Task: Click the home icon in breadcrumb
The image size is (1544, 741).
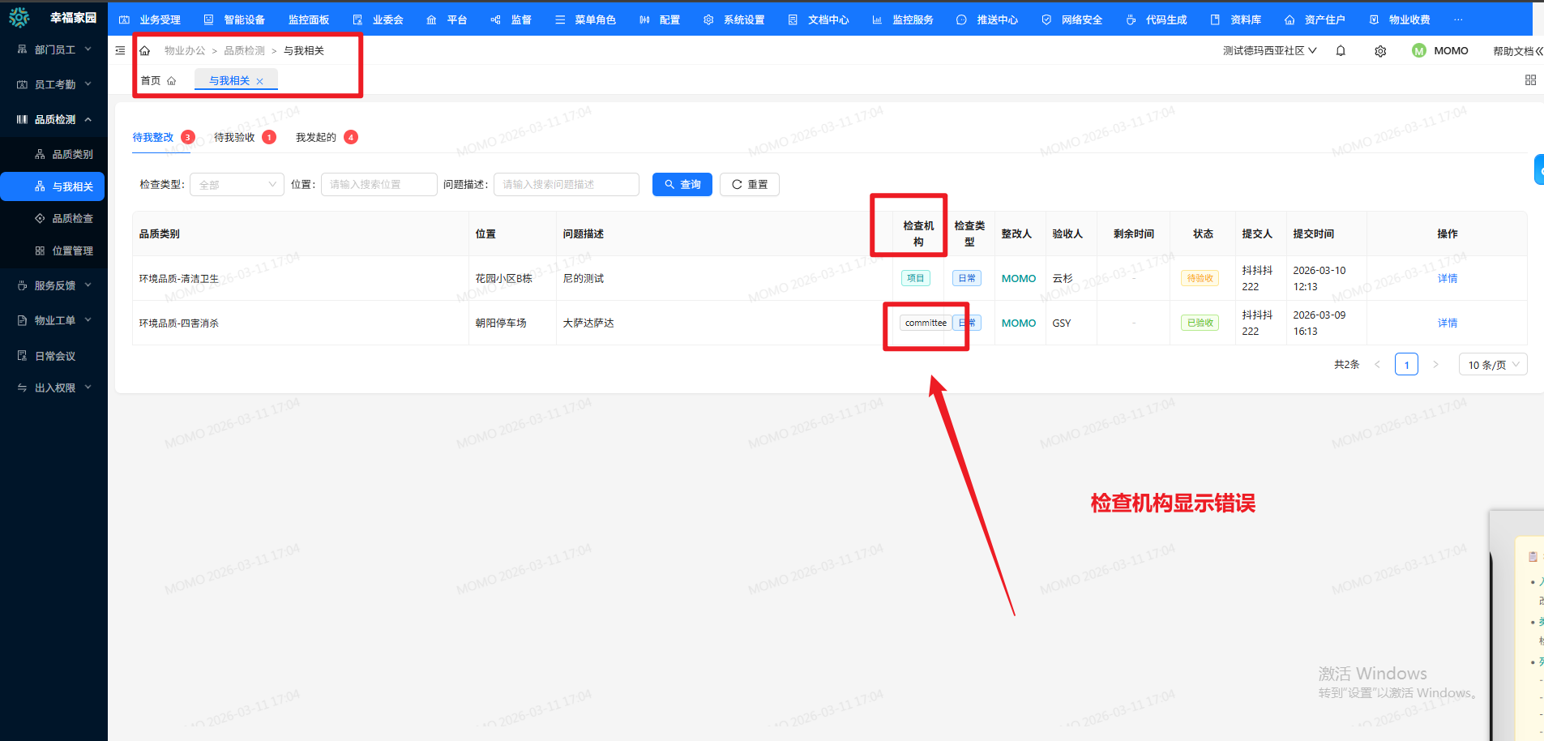Action: tap(145, 51)
